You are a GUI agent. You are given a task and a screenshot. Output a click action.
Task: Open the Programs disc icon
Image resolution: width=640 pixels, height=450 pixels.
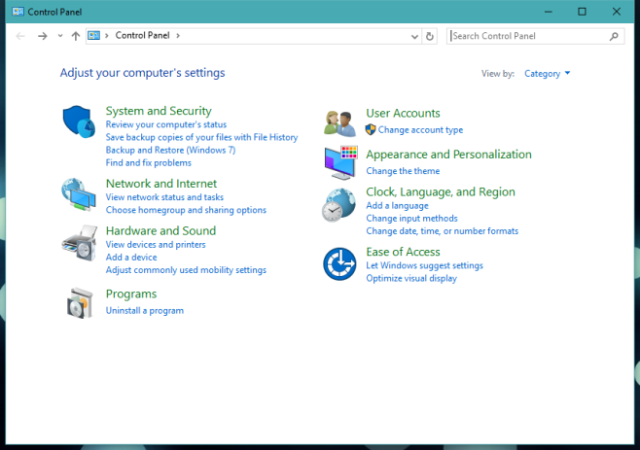tap(80, 303)
